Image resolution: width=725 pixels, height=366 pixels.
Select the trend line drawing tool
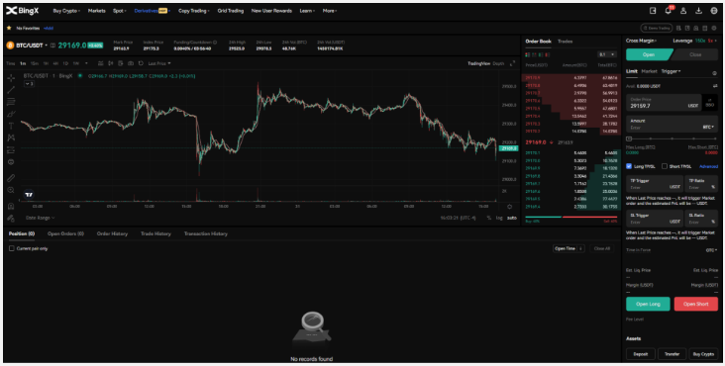(11, 90)
